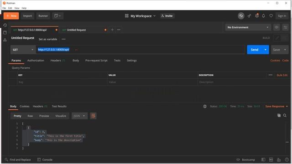Click the query param Key field
The width and height of the screenshot is (292, 164).
pyautogui.click(x=62, y=82)
